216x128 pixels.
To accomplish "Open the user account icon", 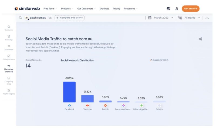I will (177, 9).
